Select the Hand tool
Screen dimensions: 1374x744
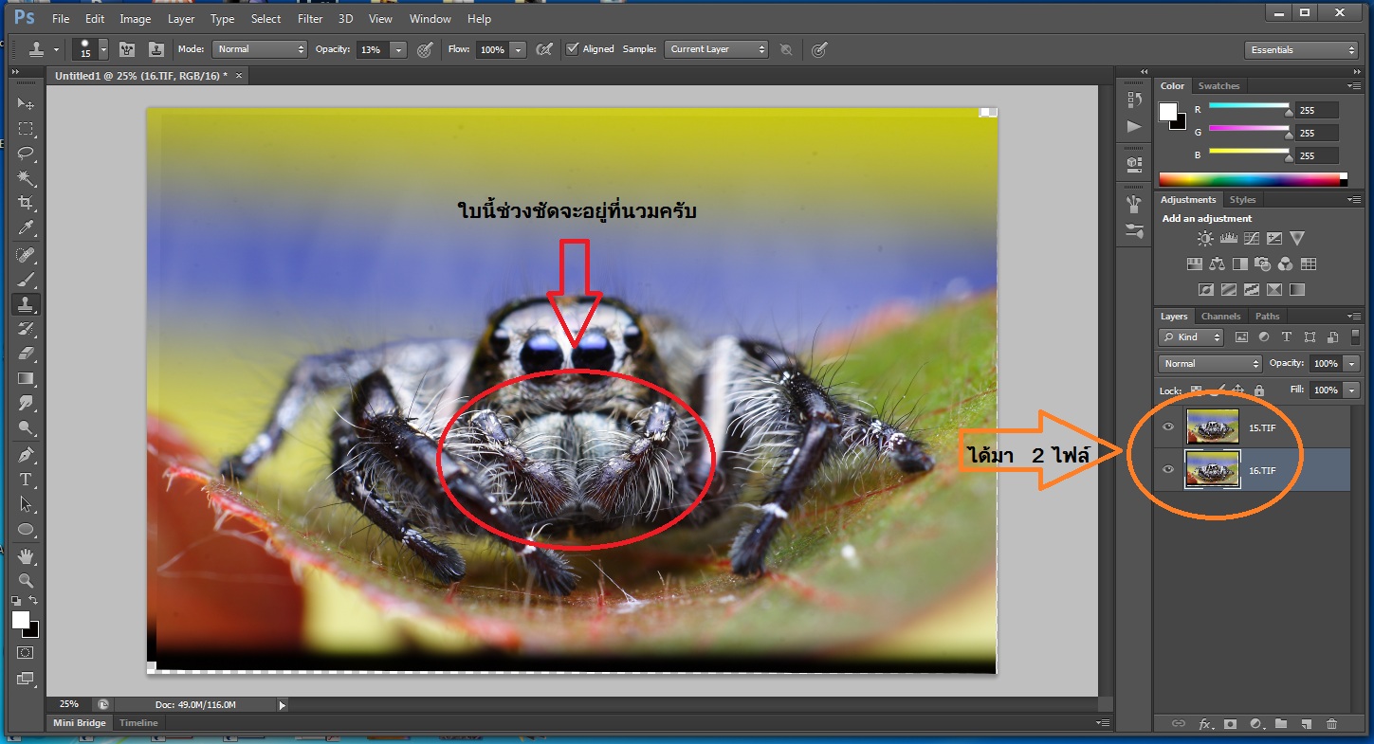click(x=27, y=555)
